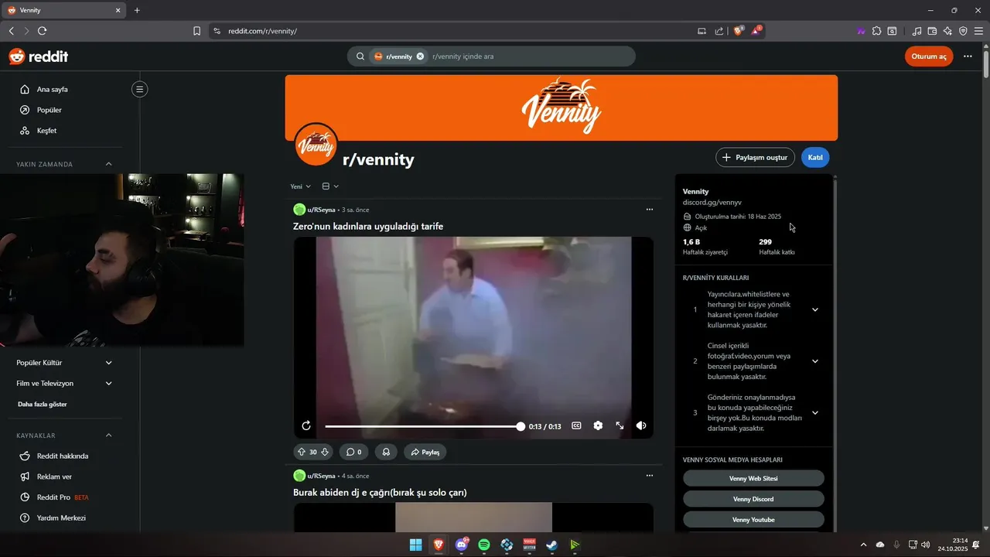Open the Zero'nun kadınlara uyguladığı tarife post title
Image resolution: width=990 pixels, height=557 pixels.
click(x=368, y=227)
